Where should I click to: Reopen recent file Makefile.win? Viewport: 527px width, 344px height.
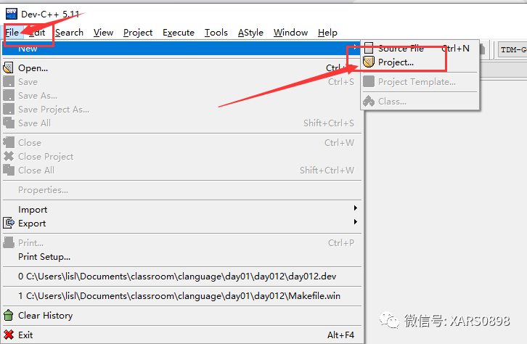coord(181,295)
